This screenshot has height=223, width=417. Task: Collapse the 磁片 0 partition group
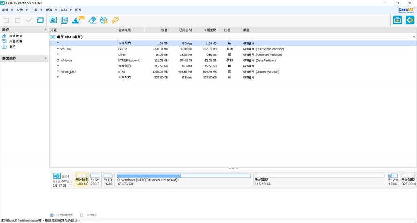click(x=414, y=37)
